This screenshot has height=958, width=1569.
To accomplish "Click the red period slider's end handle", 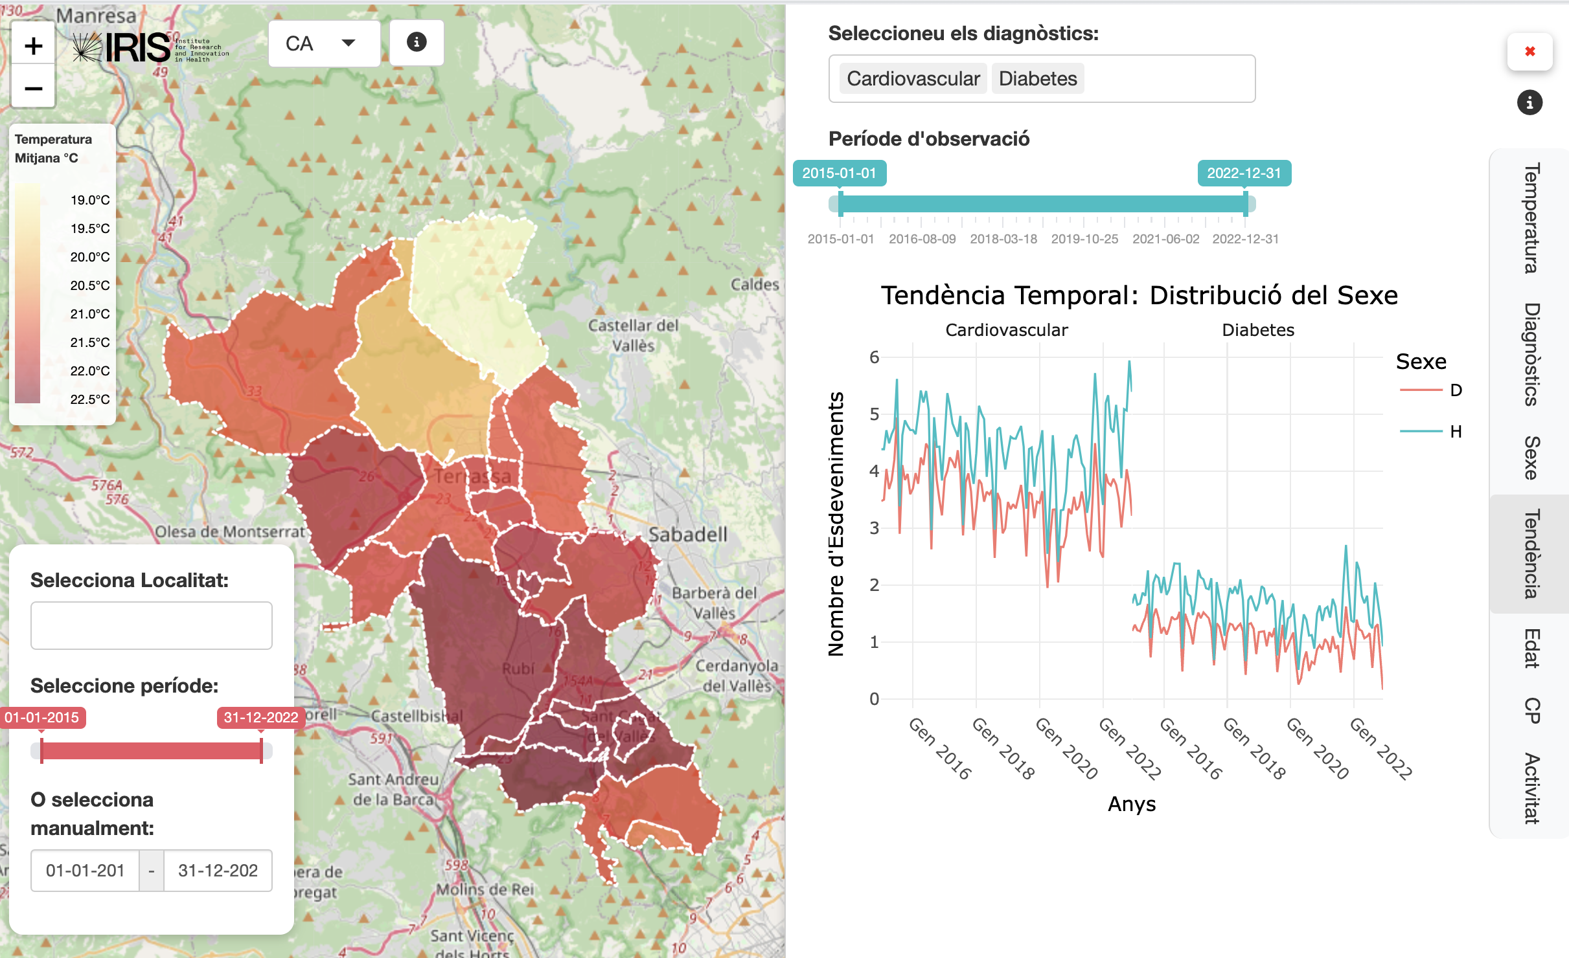I will 261,750.
